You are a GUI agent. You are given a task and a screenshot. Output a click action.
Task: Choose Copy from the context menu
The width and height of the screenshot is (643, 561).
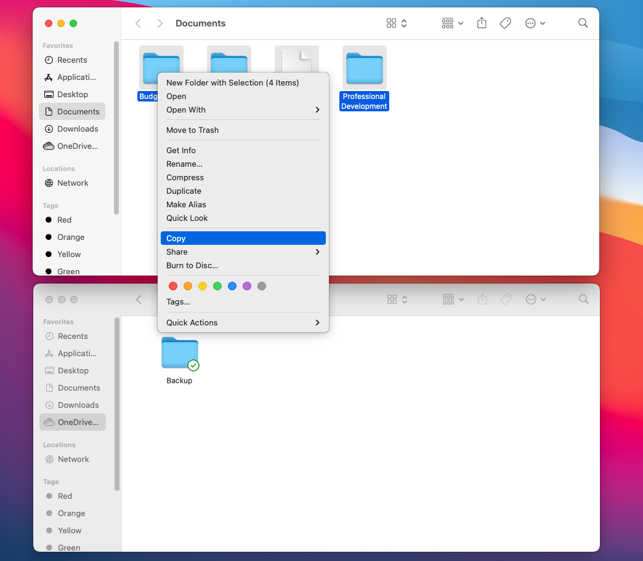pos(243,238)
